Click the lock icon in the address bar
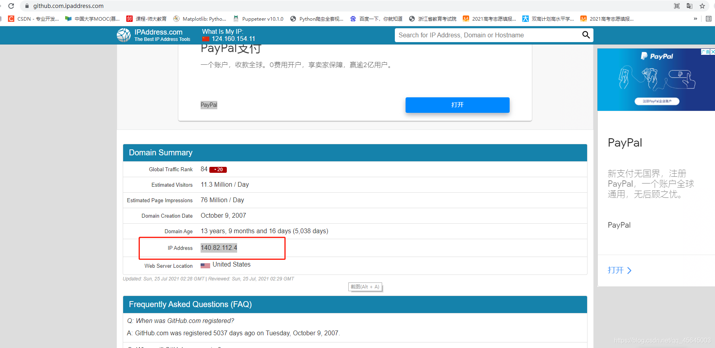Screen dimensions: 715x348 point(27,6)
